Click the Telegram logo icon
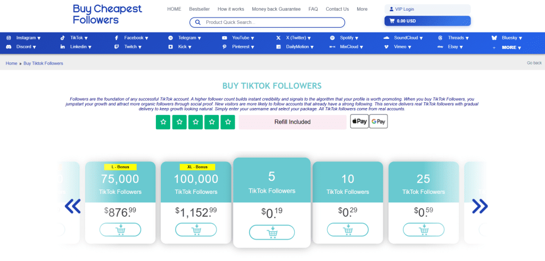The height and width of the screenshot is (261, 545). (171, 38)
